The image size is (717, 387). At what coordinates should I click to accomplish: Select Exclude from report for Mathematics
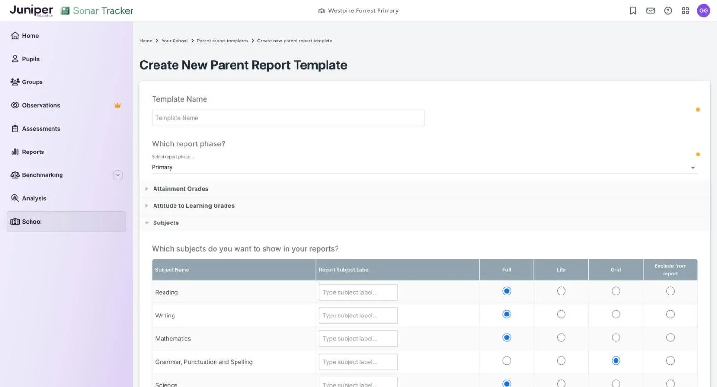pos(670,337)
